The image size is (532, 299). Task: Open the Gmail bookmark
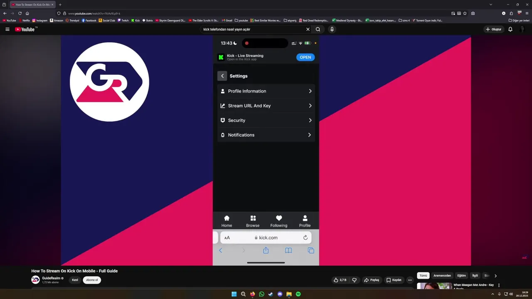click(227, 20)
